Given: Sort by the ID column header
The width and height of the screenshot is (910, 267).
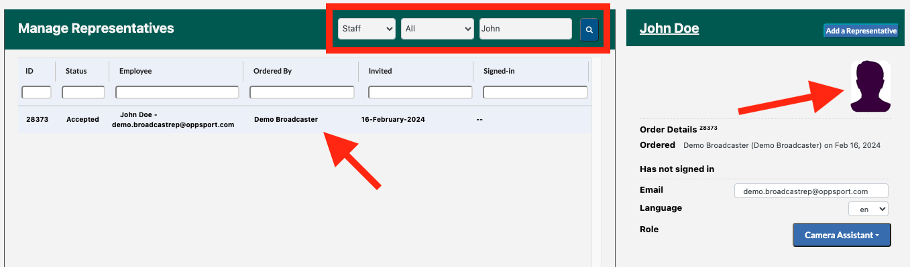Looking at the screenshot, I should pos(30,71).
